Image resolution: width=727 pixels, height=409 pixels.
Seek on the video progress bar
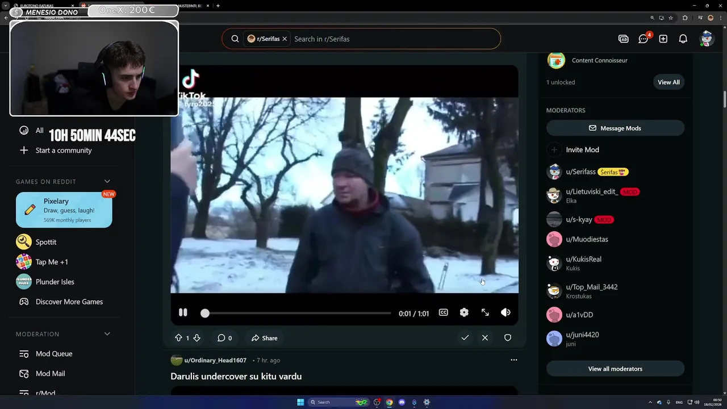298,313
